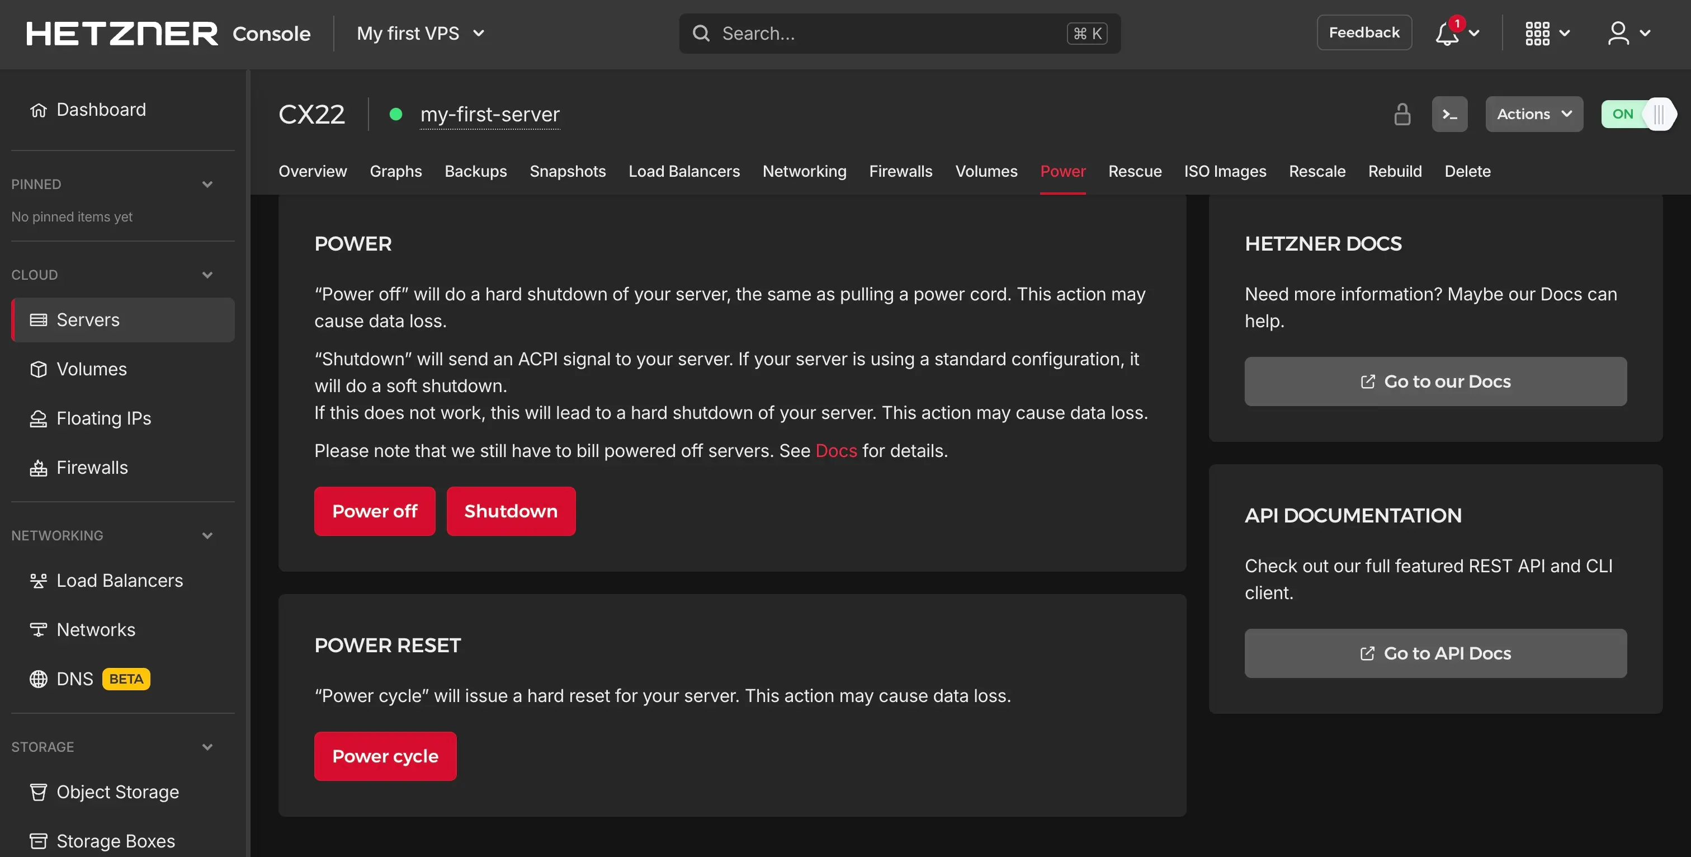Switch to the Snapshots tab

click(567, 171)
